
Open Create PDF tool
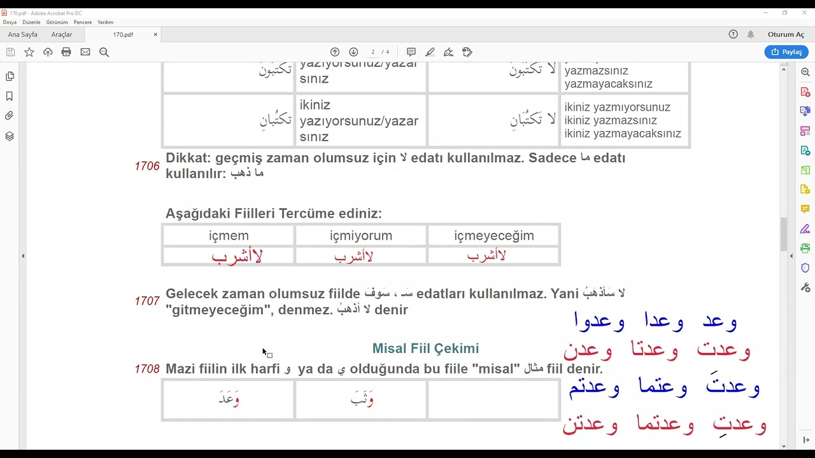805,92
